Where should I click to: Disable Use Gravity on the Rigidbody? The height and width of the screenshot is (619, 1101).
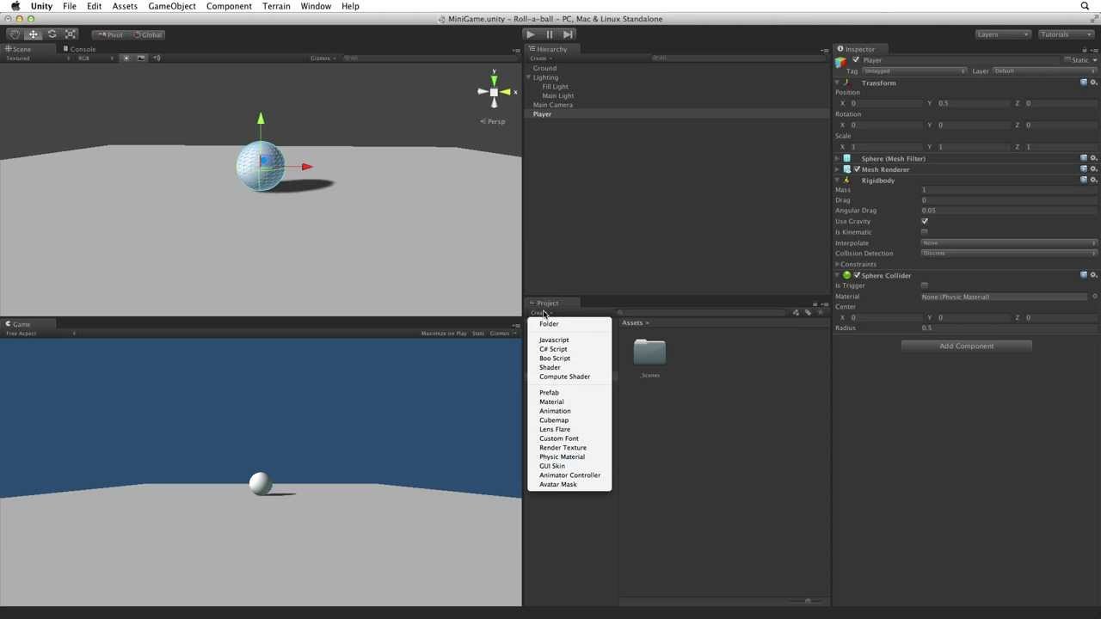tap(925, 221)
